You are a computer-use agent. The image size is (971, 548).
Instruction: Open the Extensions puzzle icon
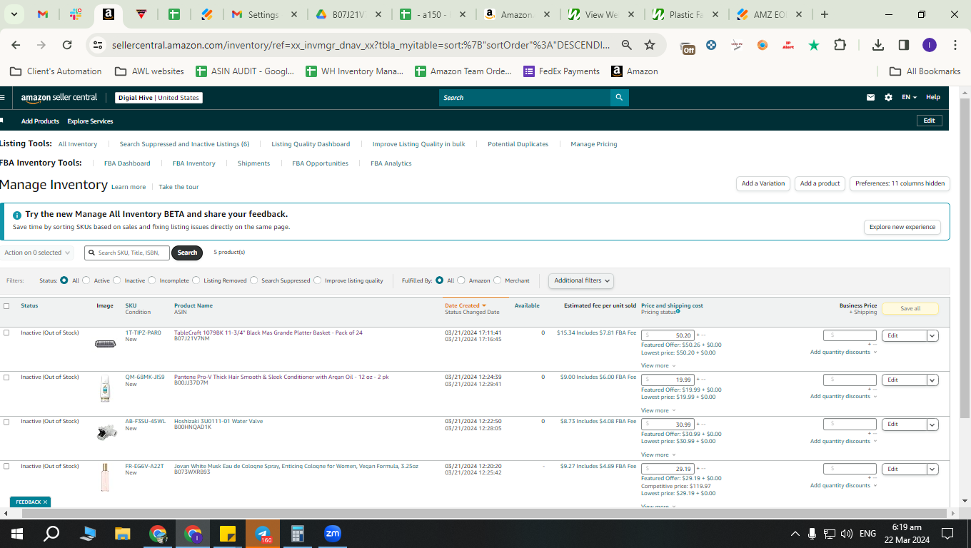point(840,45)
